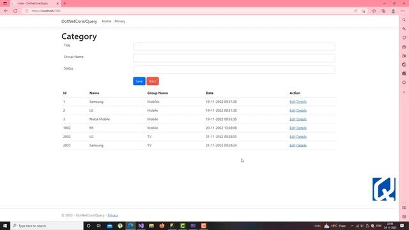Open the Privacy navigation link in header
The height and width of the screenshot is (230, 409).
[120, 21]
